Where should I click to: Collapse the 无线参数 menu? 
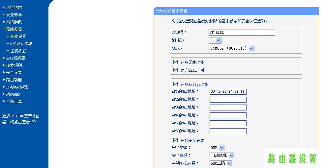[x=14, y=29]
